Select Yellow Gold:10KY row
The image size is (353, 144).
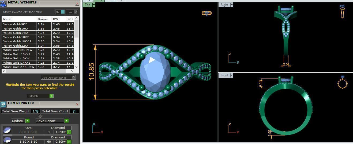[x=38, y=28]
